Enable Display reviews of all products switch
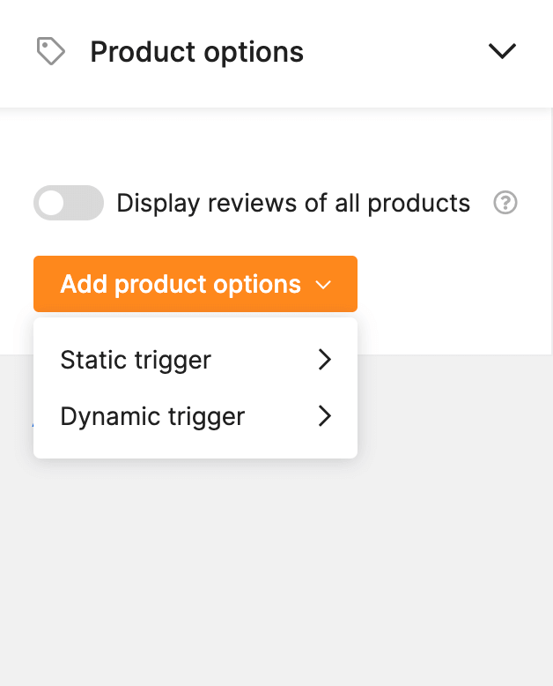553x686 pixels. 69,203
